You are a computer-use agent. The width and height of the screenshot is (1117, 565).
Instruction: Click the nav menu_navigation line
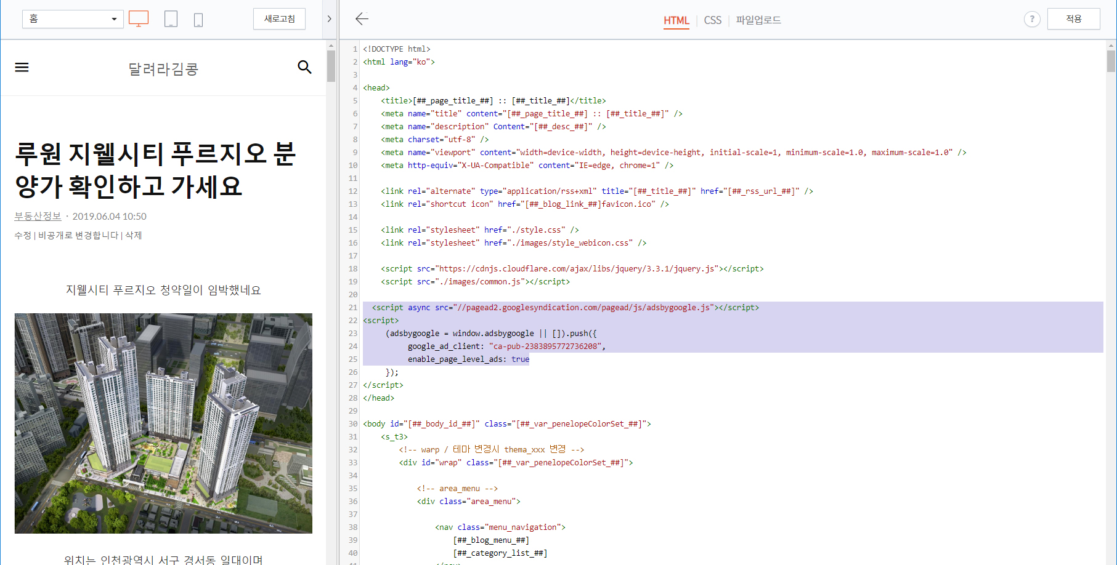(500, 527)
